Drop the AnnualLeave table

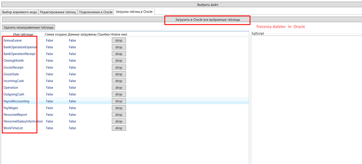point(119,40)
